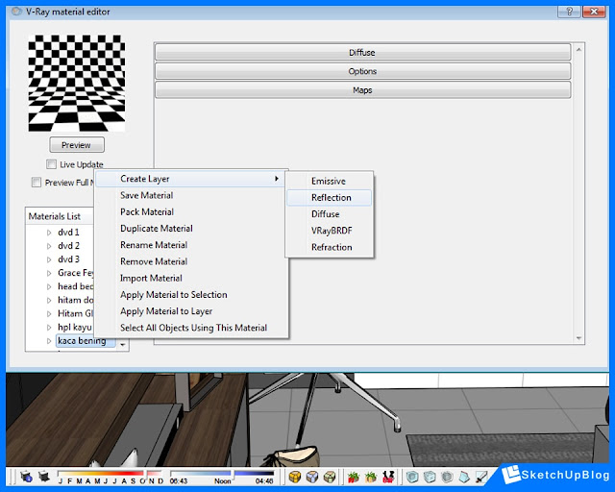Screen dimensions: 615x492
Task: Click the red and black figure toolbar icon
Action: pos(388,477)
